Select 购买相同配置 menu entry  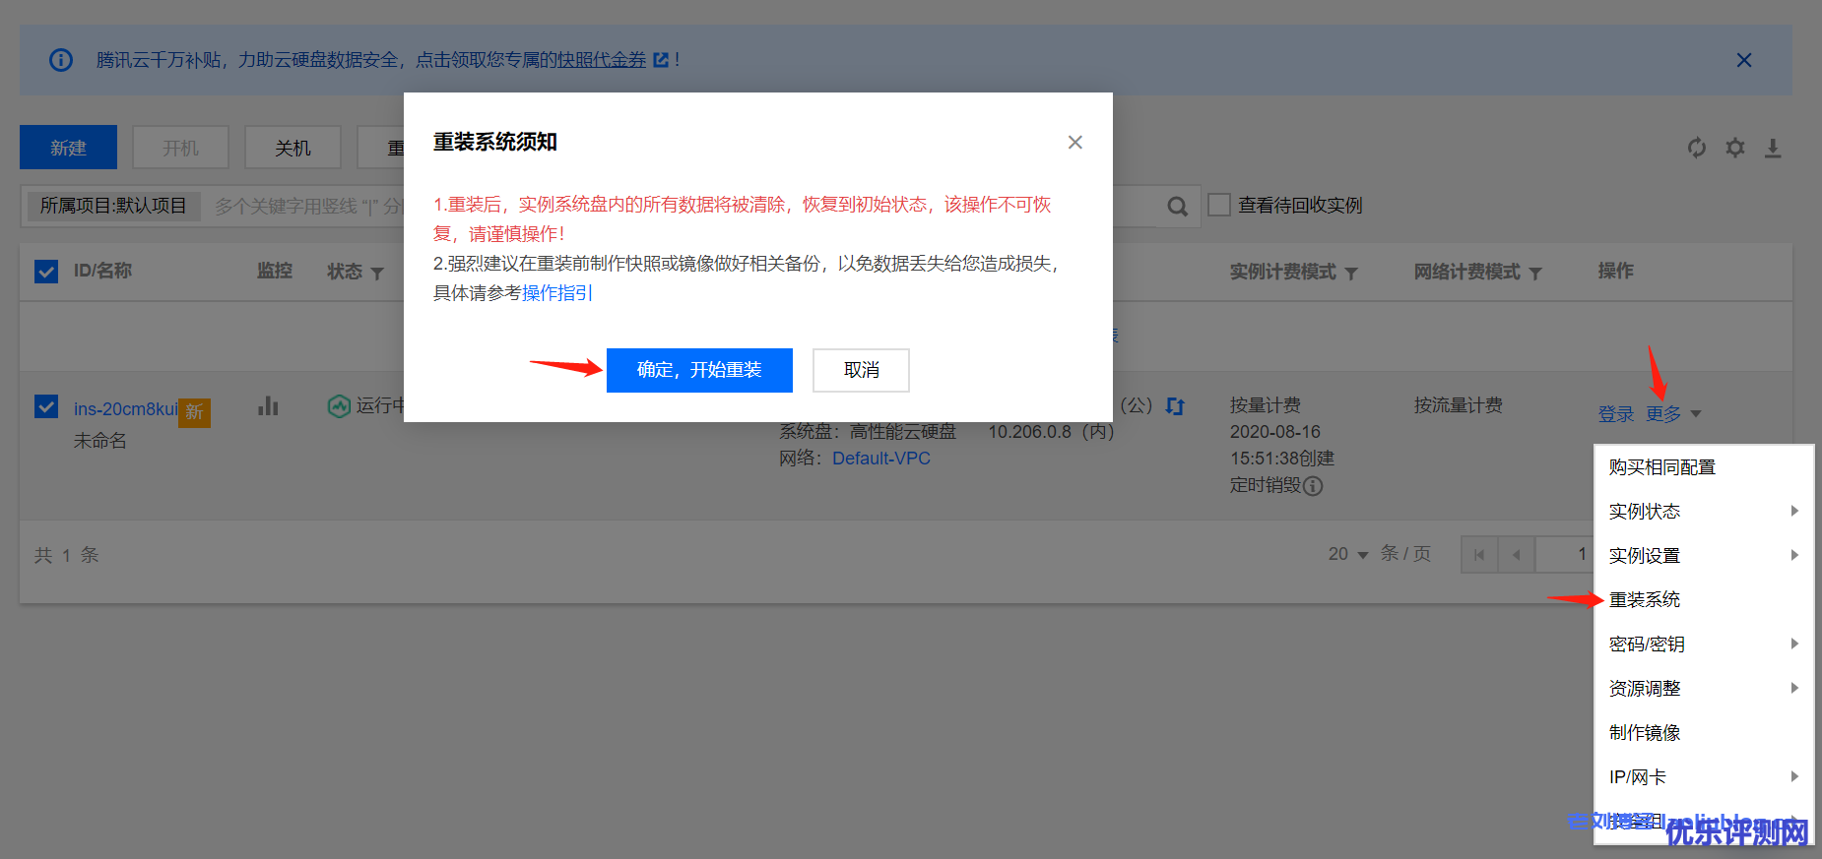click(1704, 467)
